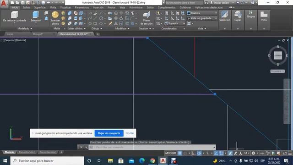Viewport: 293px width, 165px height.
Task: Select the 'De textura cuadrada' box primitive
Action: [x=14, y=14]
